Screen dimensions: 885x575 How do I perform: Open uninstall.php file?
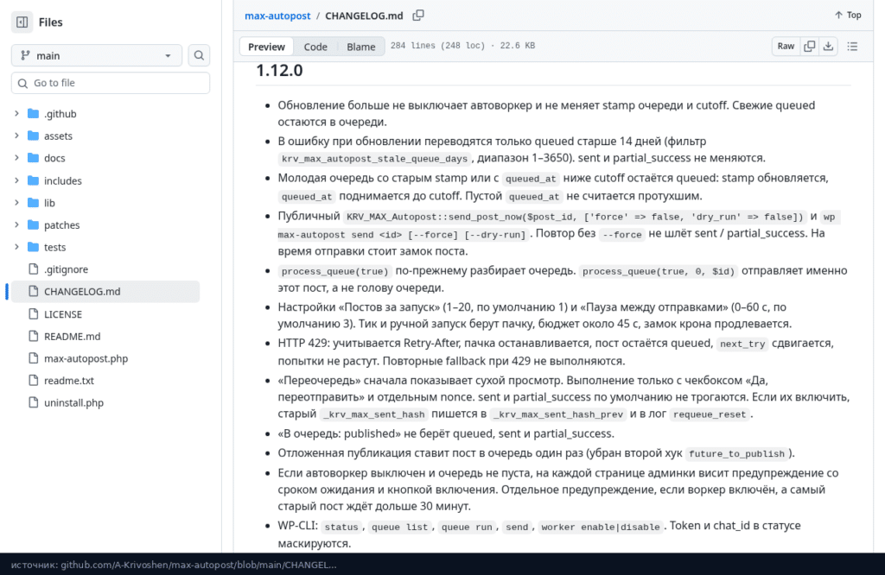73,402
